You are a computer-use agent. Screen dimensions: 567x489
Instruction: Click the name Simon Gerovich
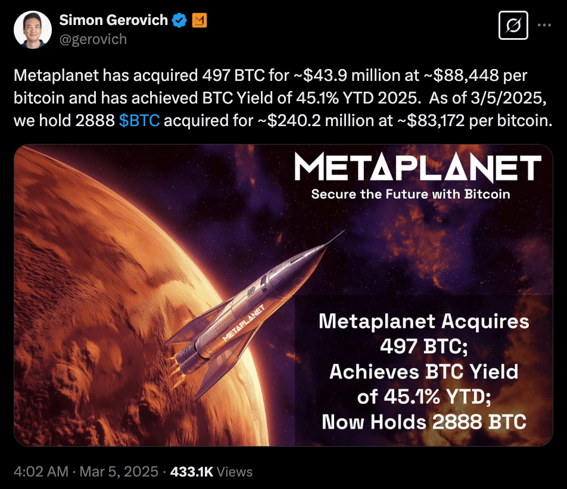coord(113,20)
